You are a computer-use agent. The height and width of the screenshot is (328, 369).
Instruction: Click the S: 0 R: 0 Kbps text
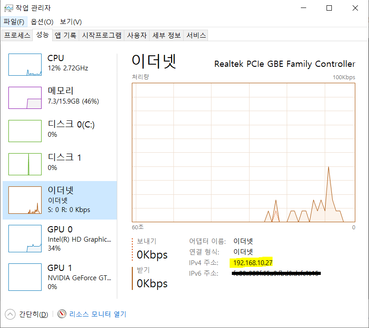pyautogui.click(x=69, y=209)
